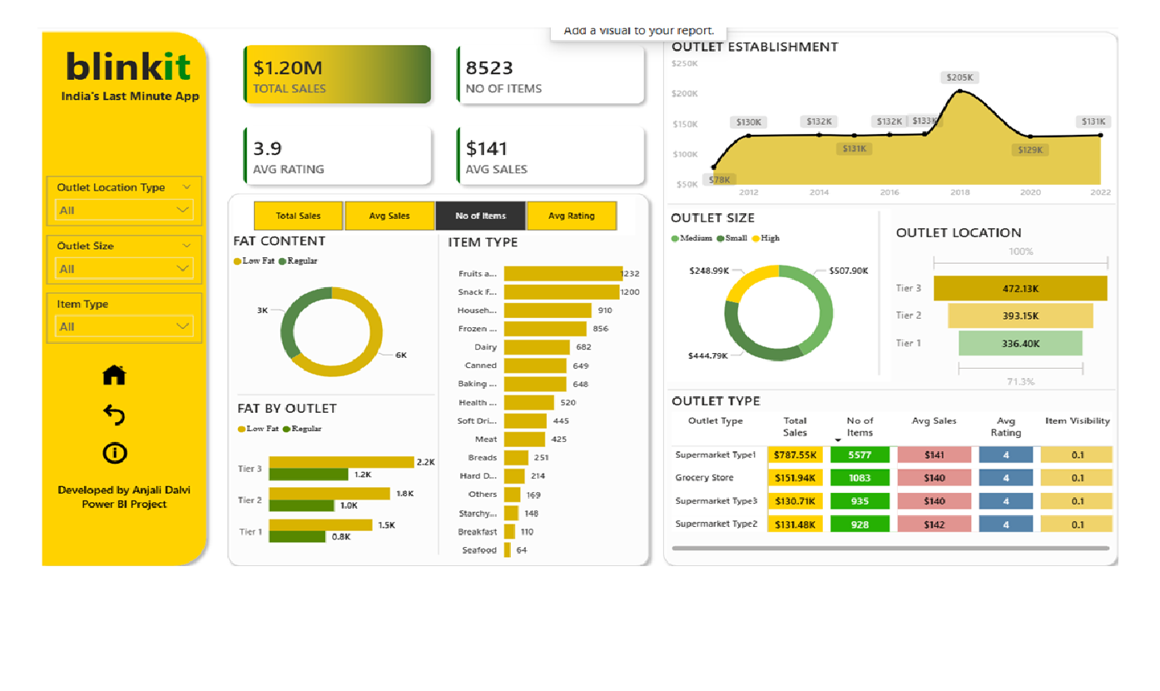
Task: Select the No of Items tab
Action: [x=481, y=216]
